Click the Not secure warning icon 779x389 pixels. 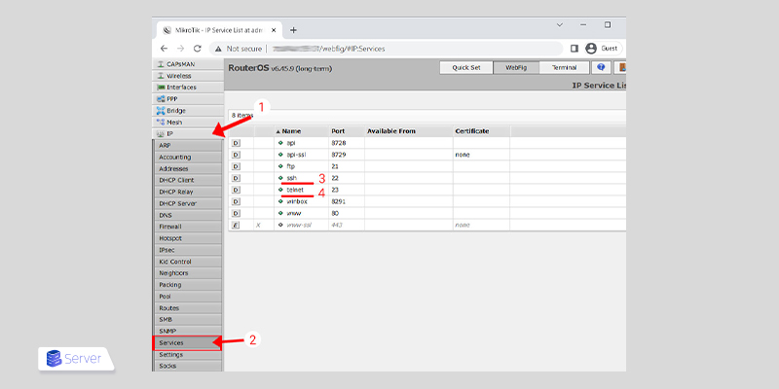coord(218,49)
